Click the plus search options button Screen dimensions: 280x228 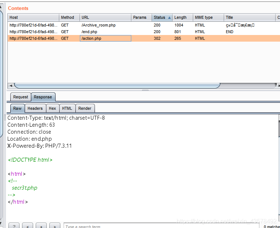point(41,226)
